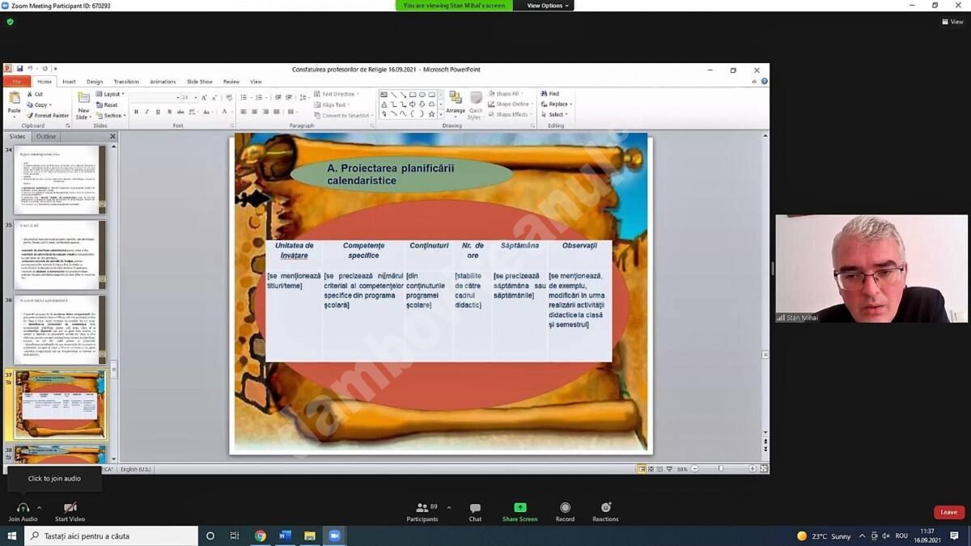
Task: Toggle Italic formatting
Action: point(146,112)
